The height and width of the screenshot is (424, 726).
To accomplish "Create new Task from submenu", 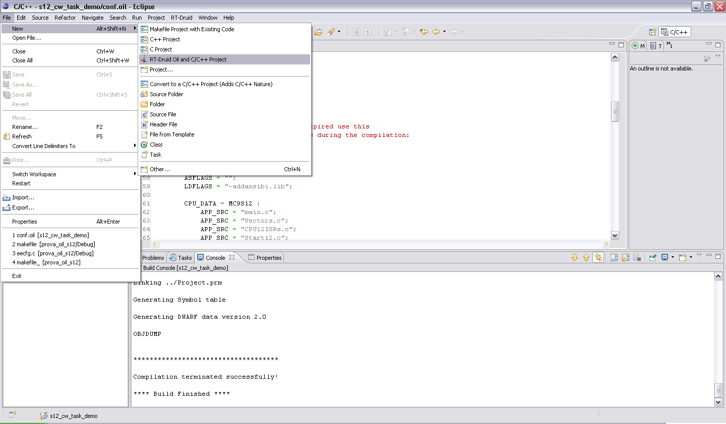I will click(x=225, y=155).
